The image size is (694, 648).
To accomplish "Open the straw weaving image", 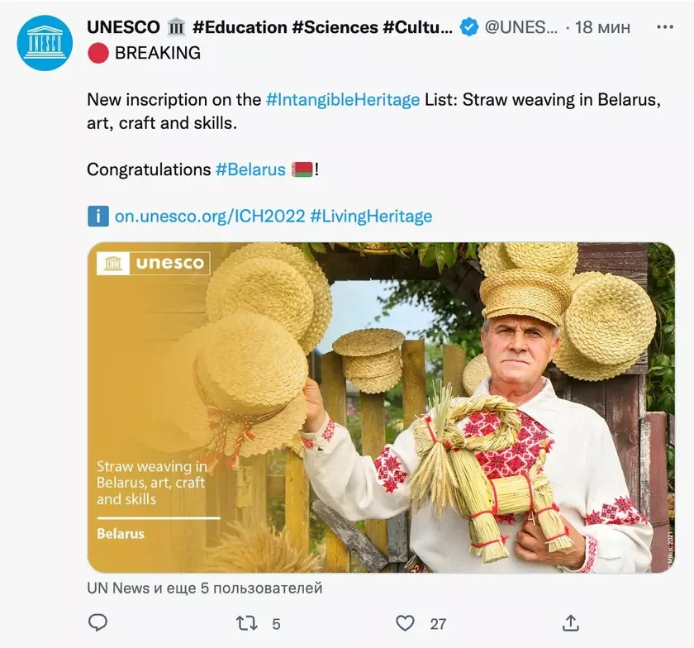I will (x=381, y=407).
